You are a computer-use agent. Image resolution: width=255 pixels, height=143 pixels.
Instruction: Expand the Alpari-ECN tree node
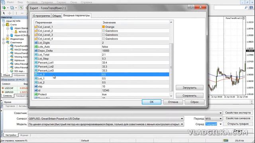pos(8,35)
